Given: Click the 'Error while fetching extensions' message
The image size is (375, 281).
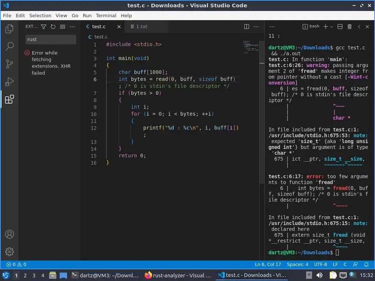Looking at the screenshot, I should click(51, 63).
